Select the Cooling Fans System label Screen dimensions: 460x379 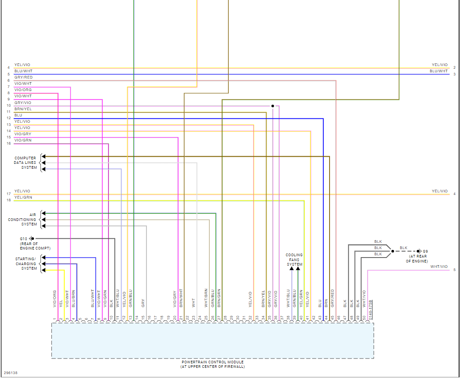tap(294, 260)
